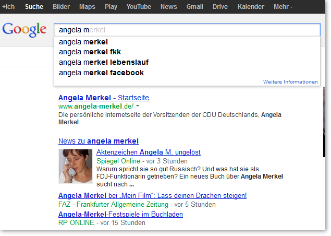331x236 pixels.
Task: Open YouTube from top navigation
Action: (x=139, y=7)
